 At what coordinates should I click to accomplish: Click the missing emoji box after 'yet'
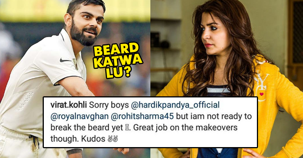click(127, 128)
